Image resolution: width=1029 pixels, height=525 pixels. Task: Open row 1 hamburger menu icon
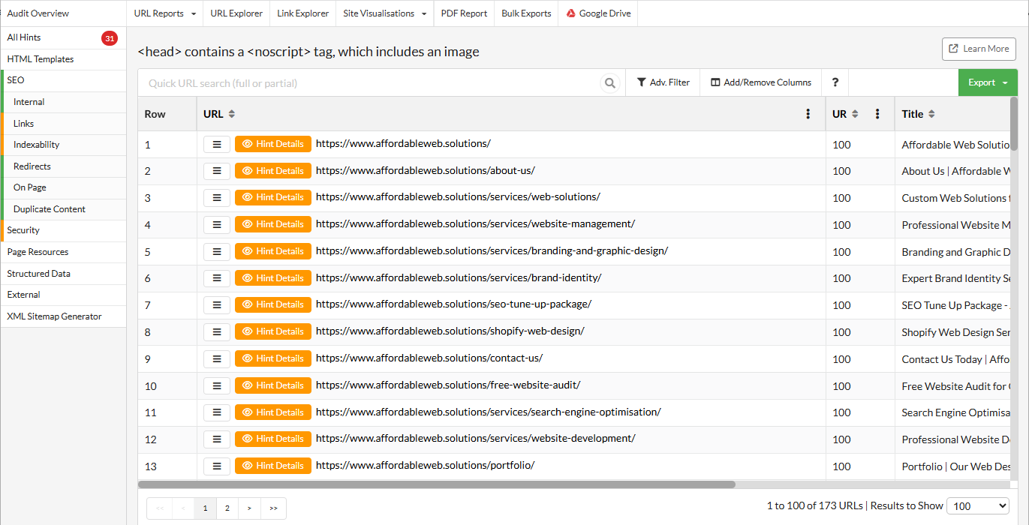pos(217,144)
